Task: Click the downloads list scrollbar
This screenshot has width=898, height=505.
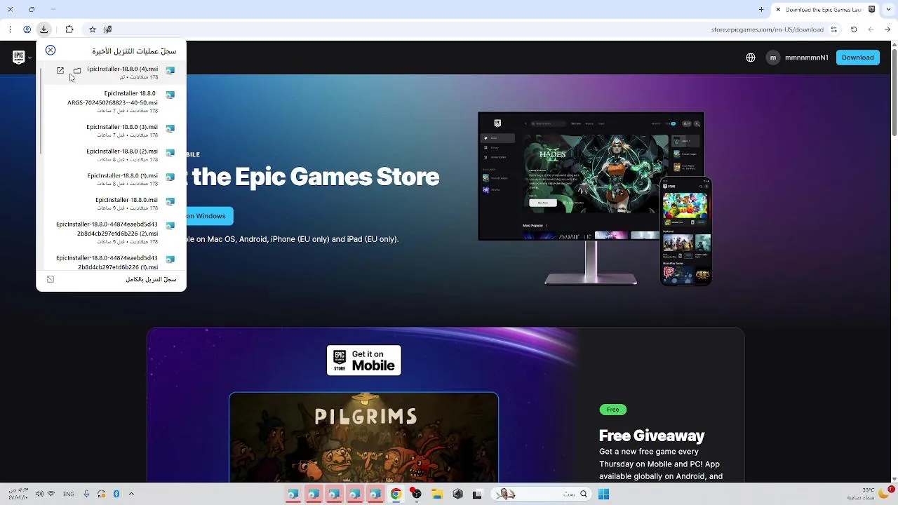Action: click(40, 111)
